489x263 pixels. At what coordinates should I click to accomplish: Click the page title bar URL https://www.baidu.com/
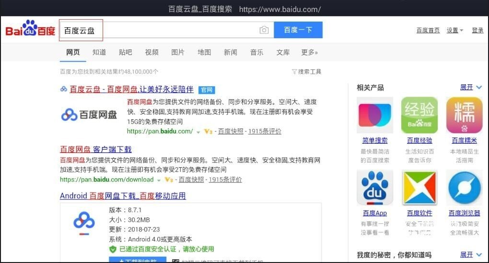[280, 9]
